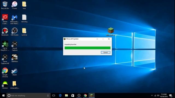Switch to Chrome on taskbar

click(x=85, y=96)
